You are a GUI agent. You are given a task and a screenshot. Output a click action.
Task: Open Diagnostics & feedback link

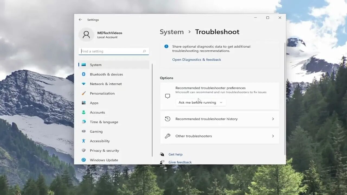(197, 60)
